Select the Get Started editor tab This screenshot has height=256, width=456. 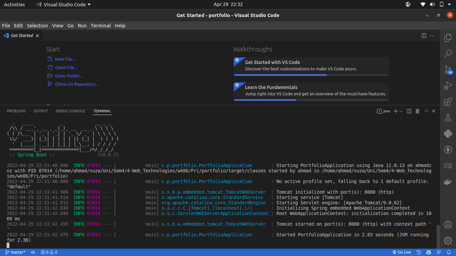click(x=22, y=36)
